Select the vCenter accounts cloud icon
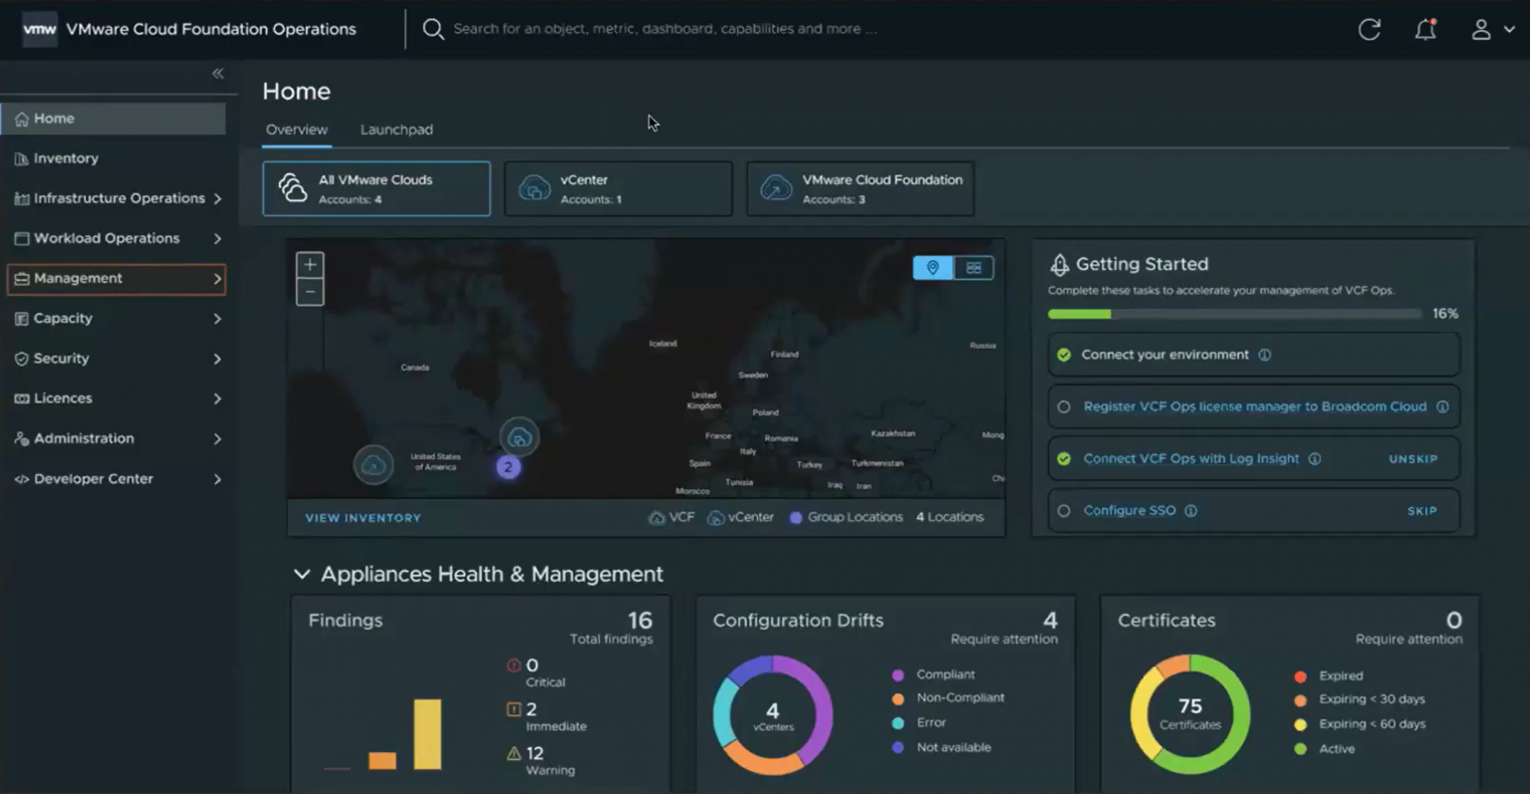1530x794 pixels. click(535, 187)
